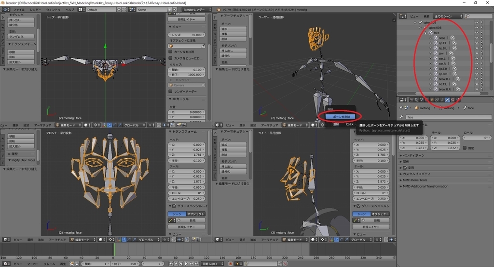Expand the ベンディボーン panel
The image size is (494, 267).
(413, 155)
